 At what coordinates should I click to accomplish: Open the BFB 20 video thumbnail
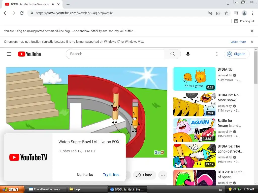tap(194, 178)
